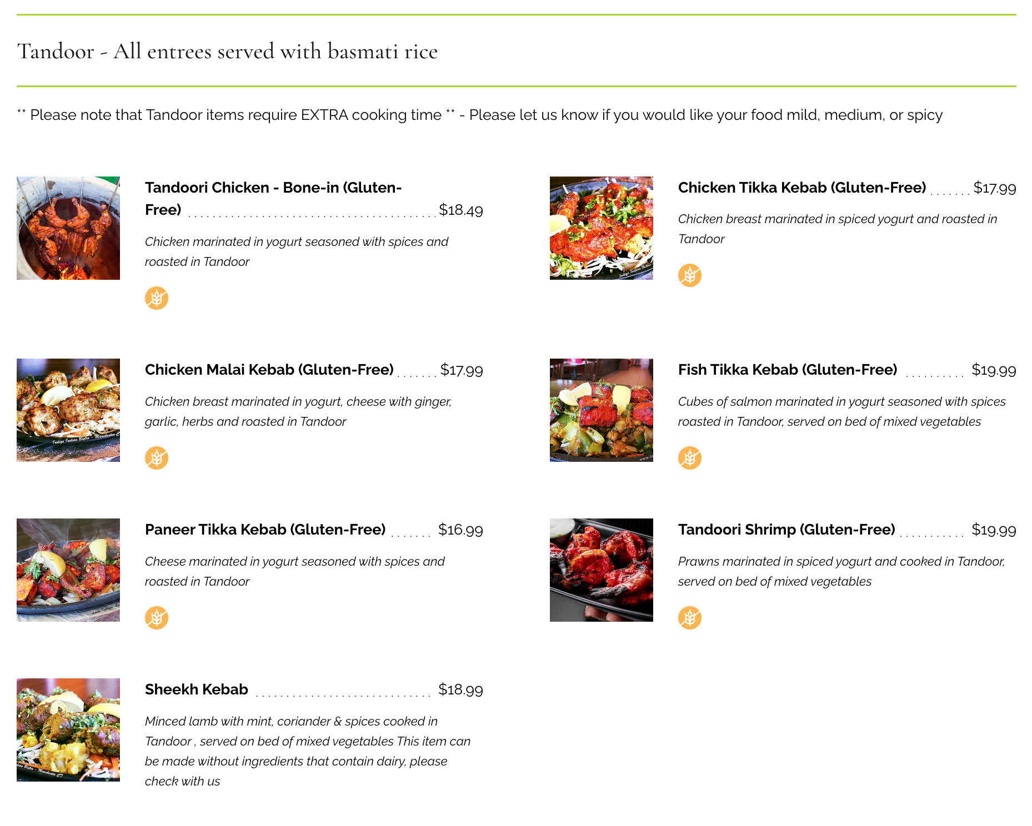This screenshot has height=826, width=1032.
Task: Click the Fish Tikka Kebab title
Action: (788, 370)
